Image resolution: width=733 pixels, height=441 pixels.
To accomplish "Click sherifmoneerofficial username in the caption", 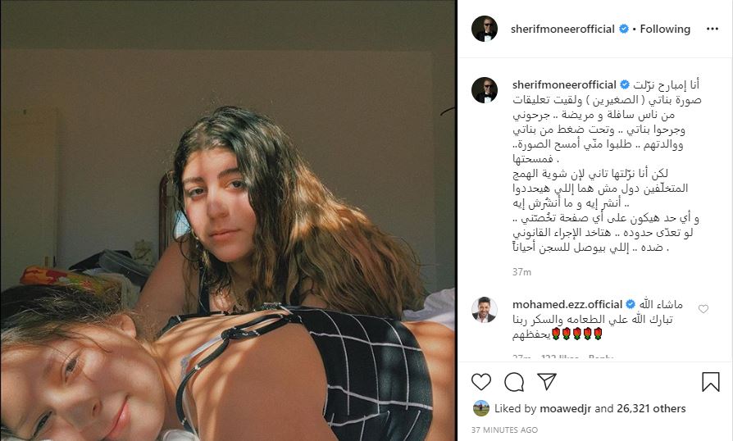I will (564, 85).
